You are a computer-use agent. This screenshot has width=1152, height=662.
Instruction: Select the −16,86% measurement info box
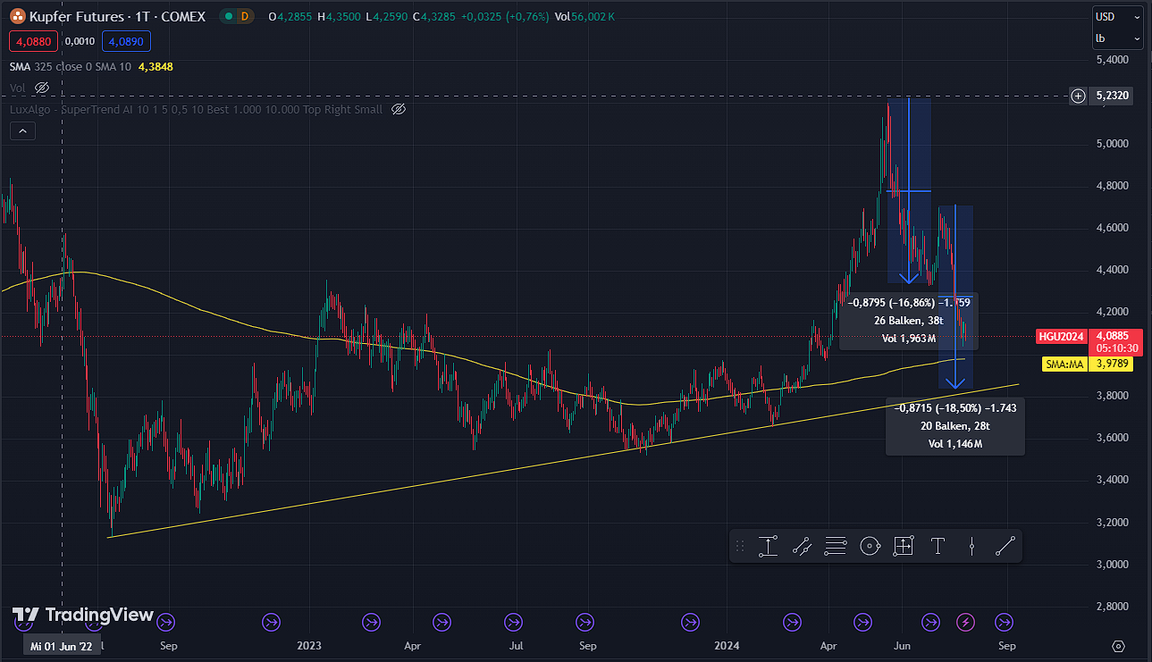click(909, 321)
